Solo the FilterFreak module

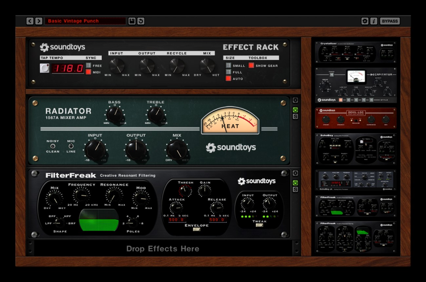pos(295,189)
